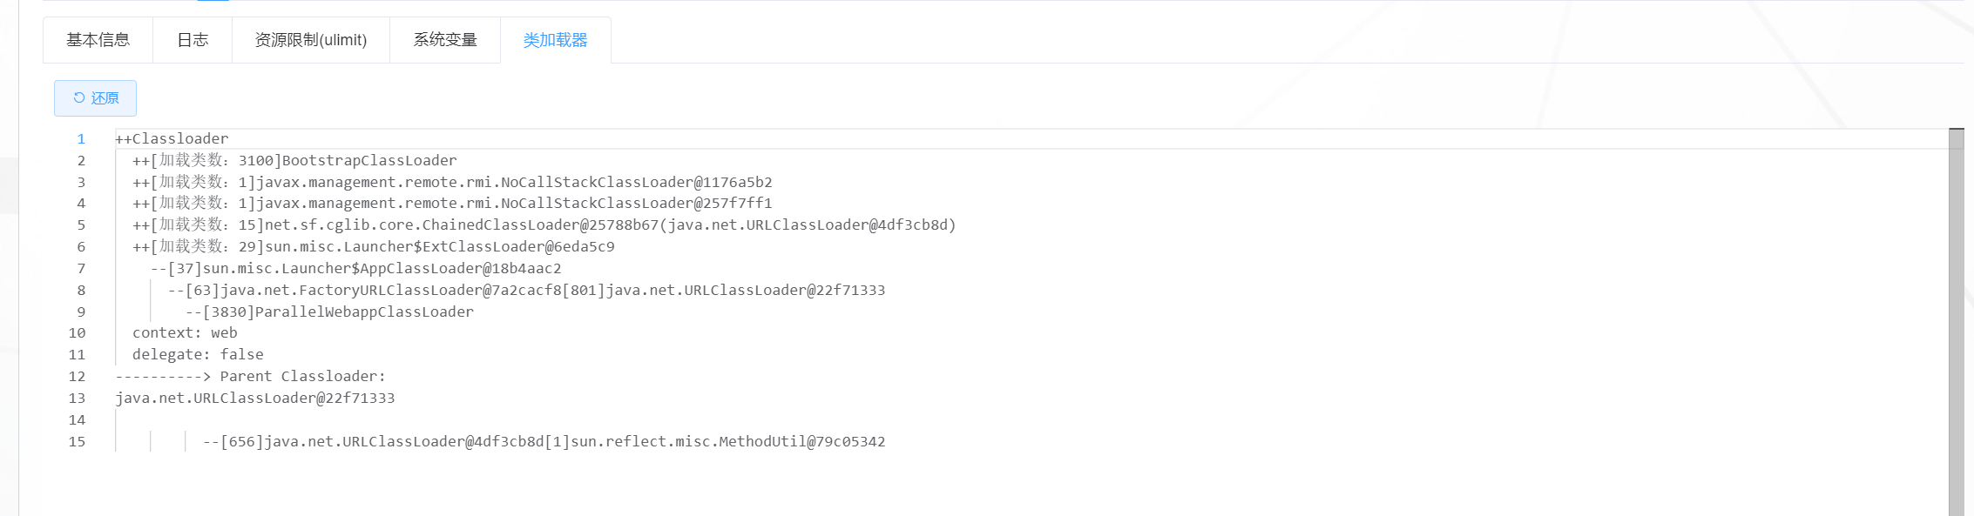Click line number 1 in gutter

coord(81,138)
